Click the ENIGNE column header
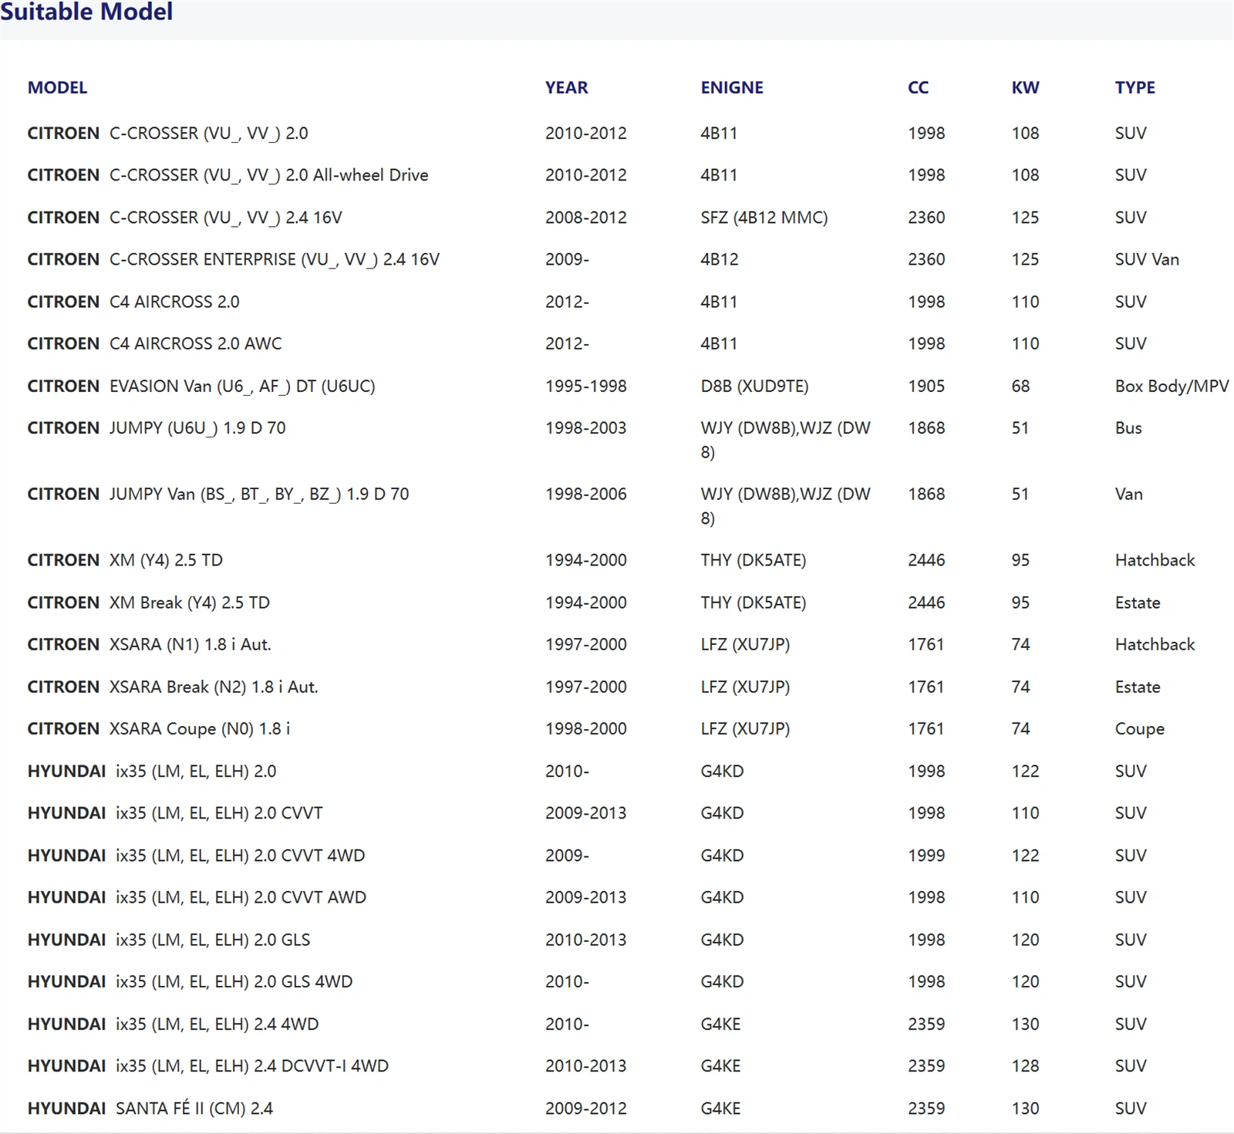The height and width of the screenshot is (1134, 1234). 732,88
